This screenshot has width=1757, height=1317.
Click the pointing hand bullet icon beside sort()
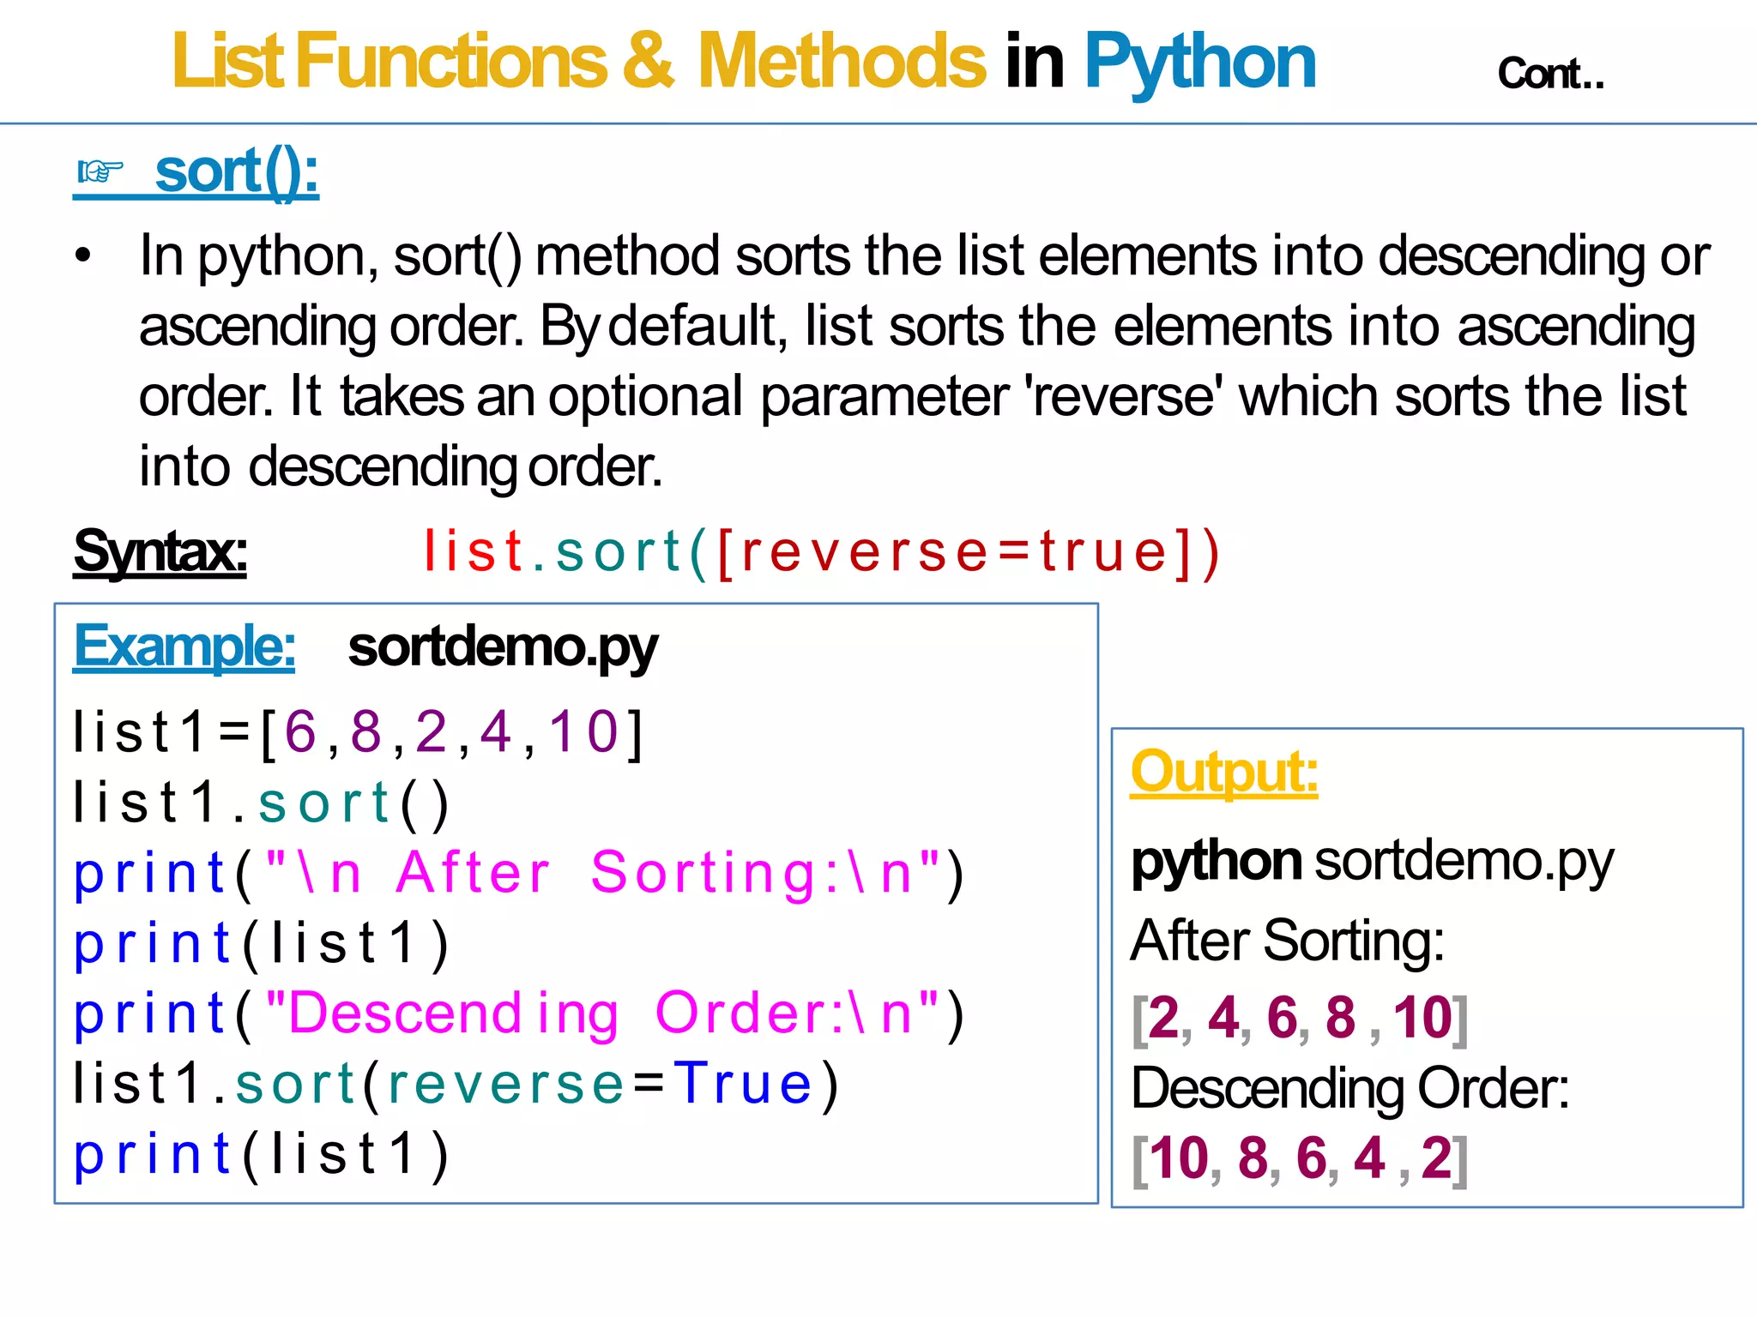[x=101, y=172]
